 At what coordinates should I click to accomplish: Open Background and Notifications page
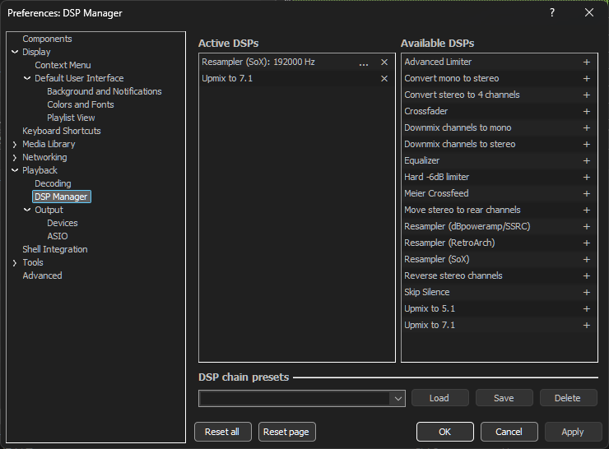coord(104,91)
